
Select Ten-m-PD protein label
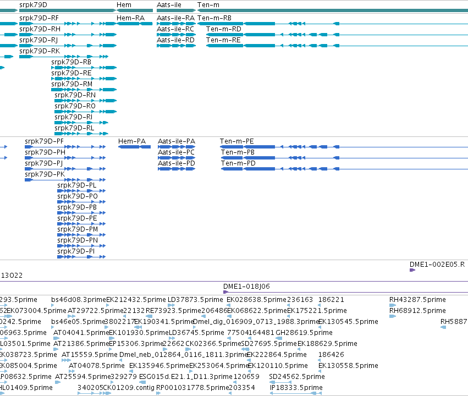point(238,163)
